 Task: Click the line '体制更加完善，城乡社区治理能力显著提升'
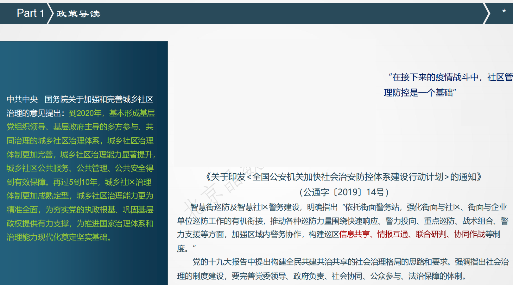coord(80,155)
